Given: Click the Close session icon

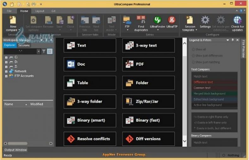Looking at the screenshot, I should pyautogui.click(x=70, y=23).
